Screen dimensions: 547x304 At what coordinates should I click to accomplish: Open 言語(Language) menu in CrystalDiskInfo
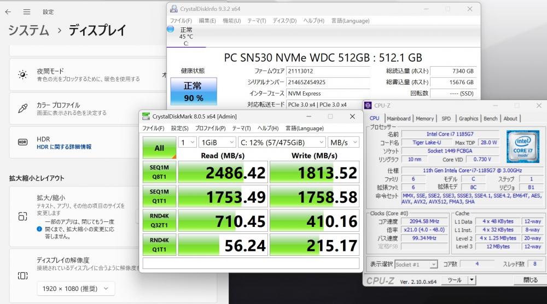point(350,21)
